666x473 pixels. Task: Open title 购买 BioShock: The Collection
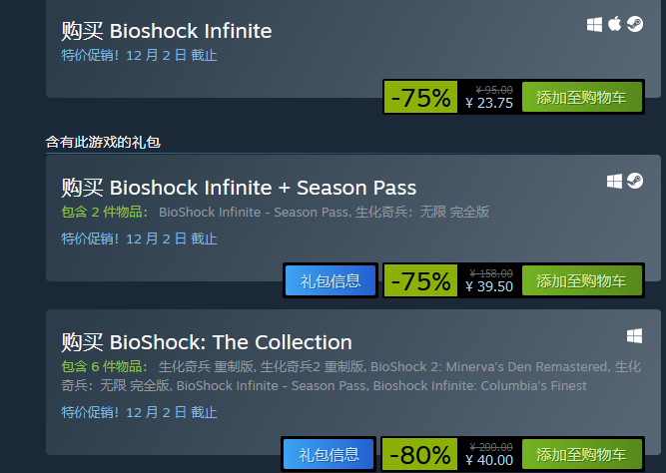tap(207, 342)
